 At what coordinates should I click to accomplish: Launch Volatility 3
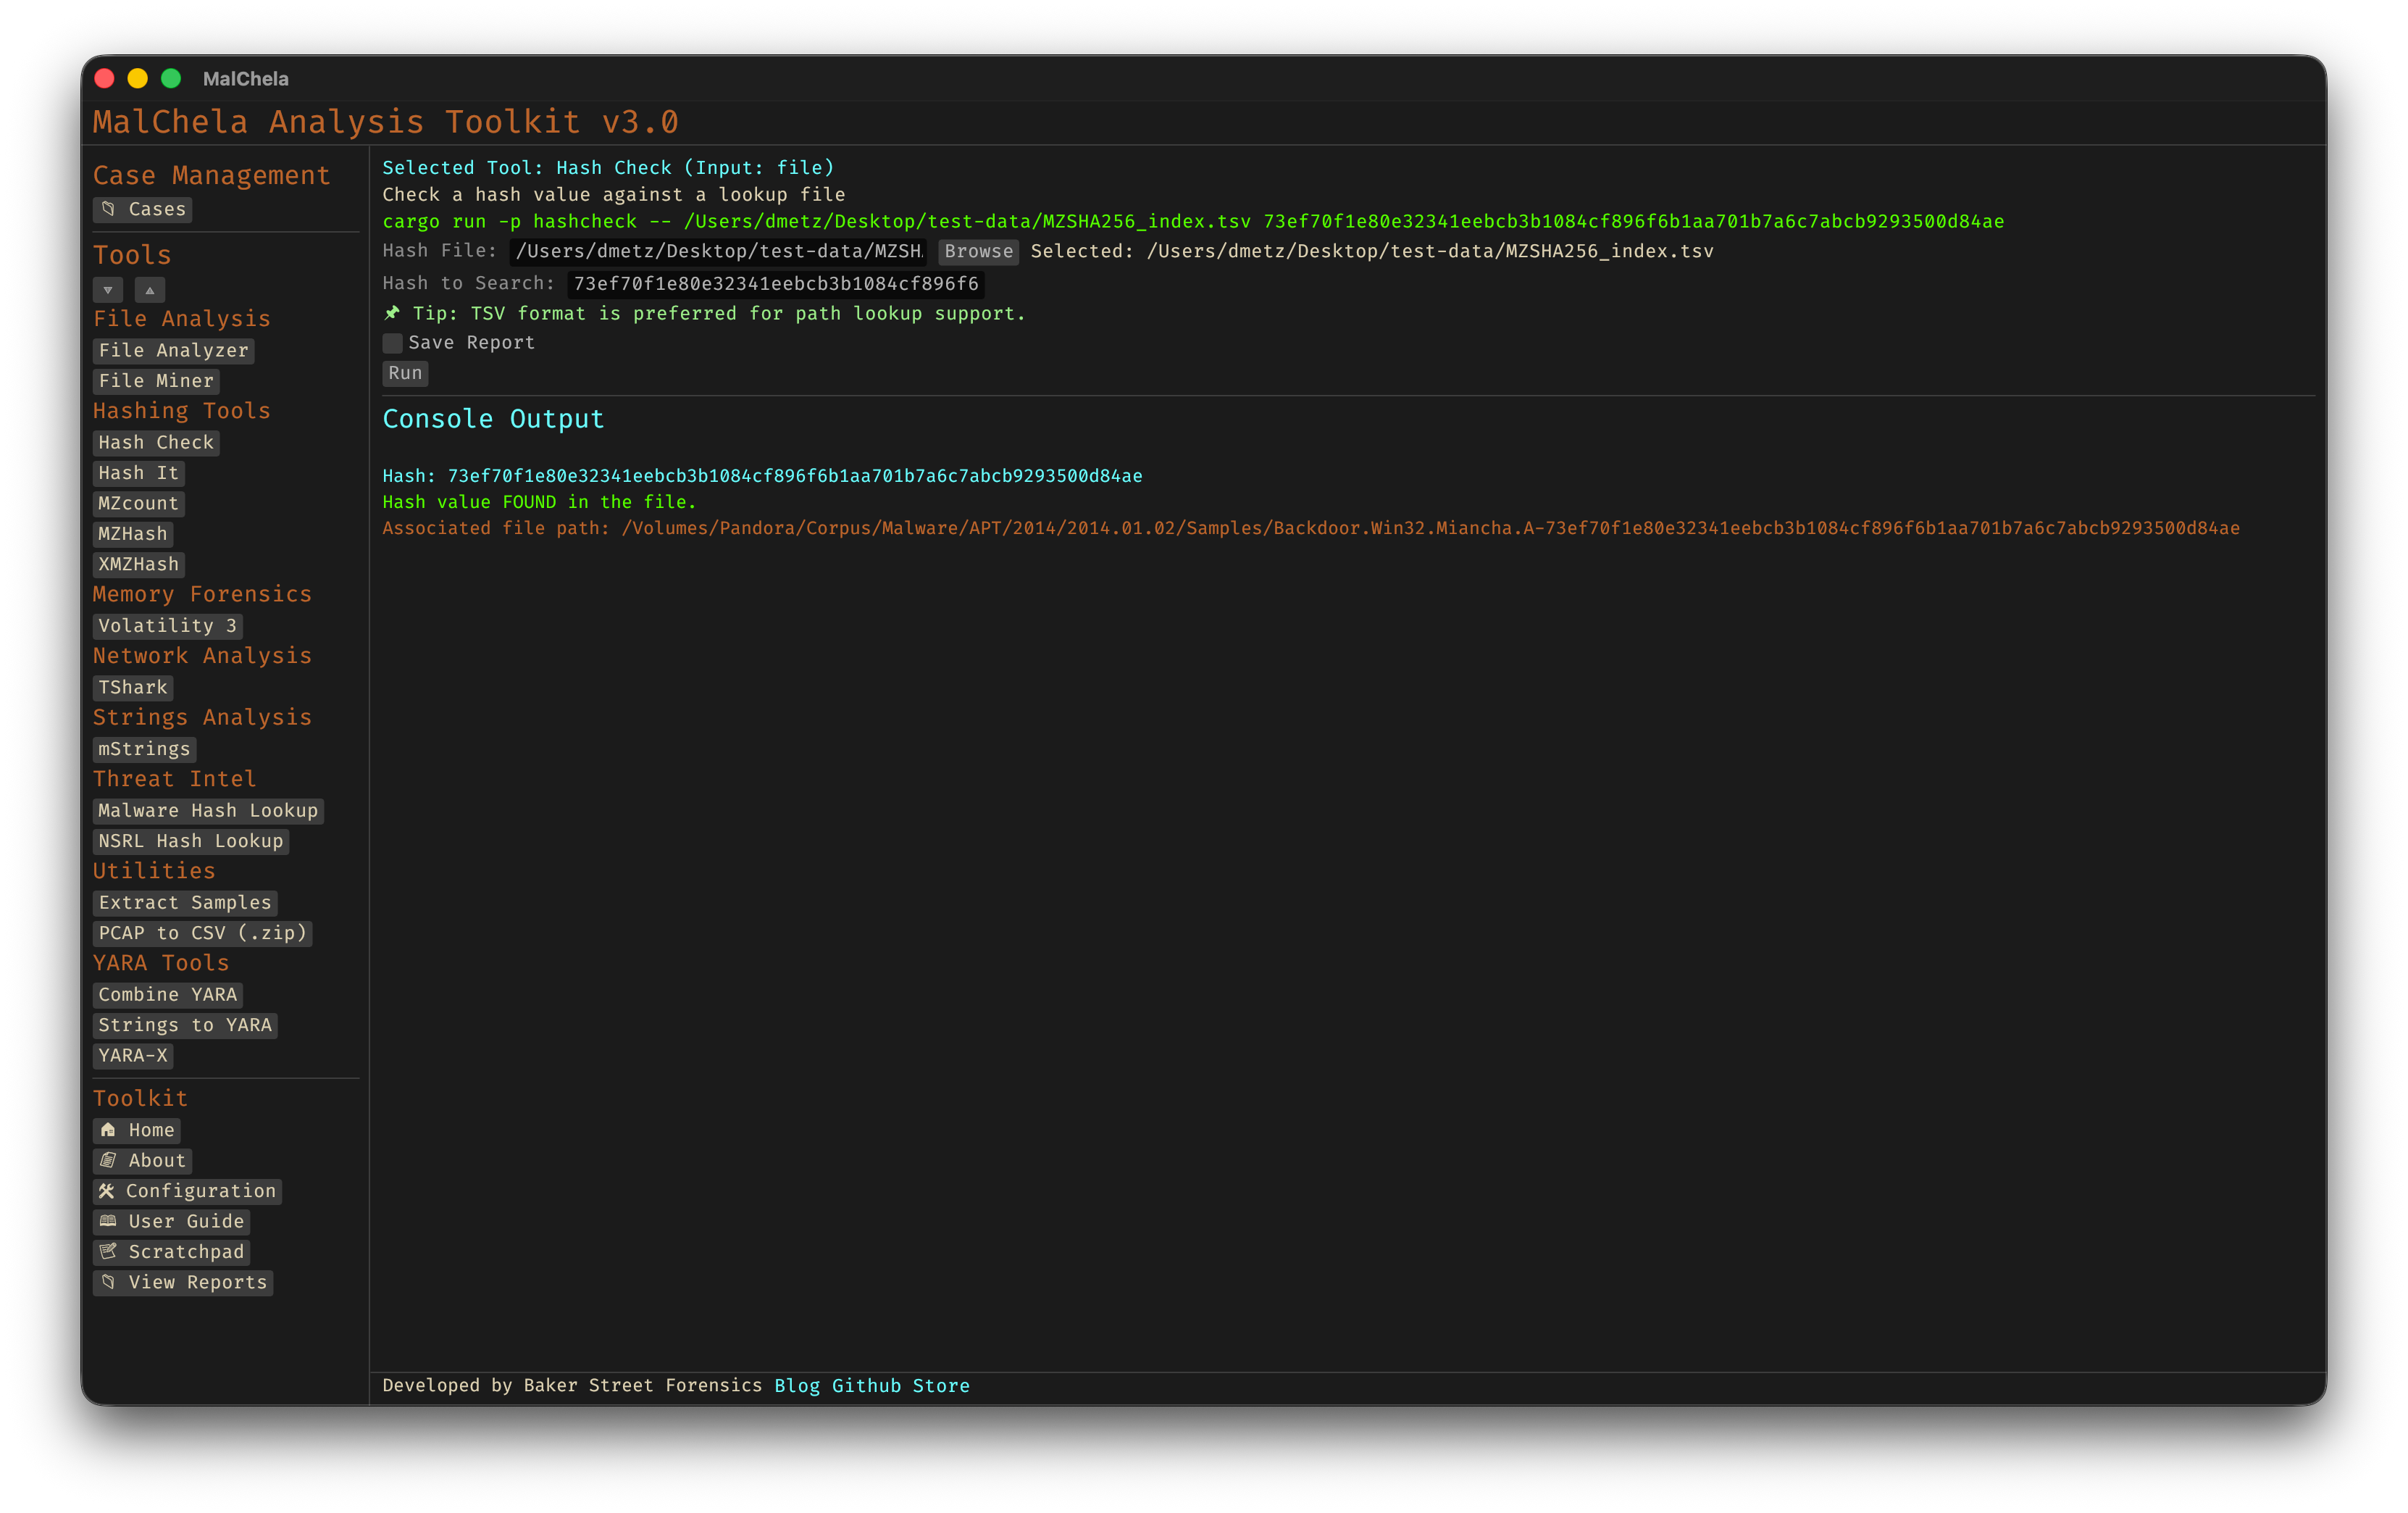point(168,626)
